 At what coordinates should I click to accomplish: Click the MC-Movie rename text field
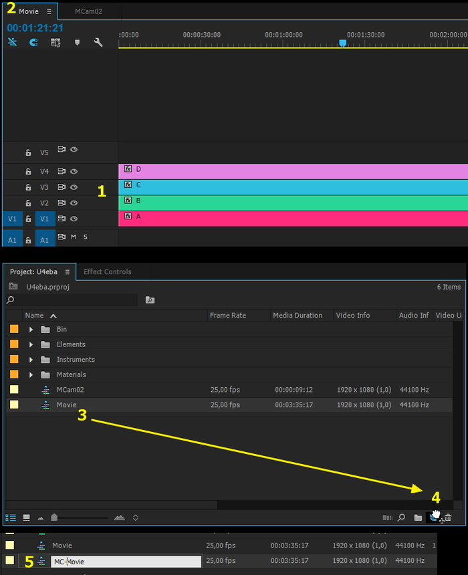coord(126,562)
